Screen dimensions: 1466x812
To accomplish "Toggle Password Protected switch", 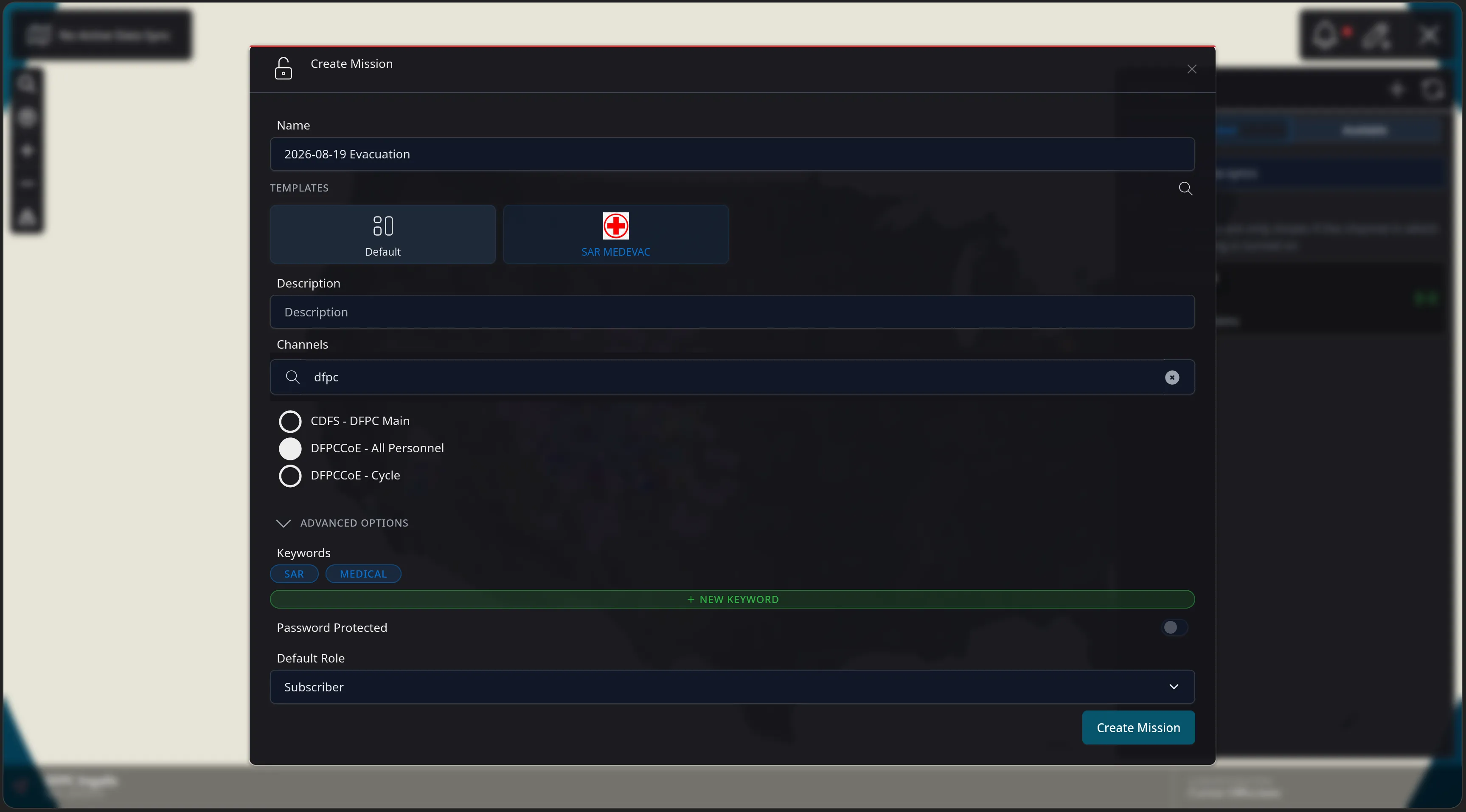I will (x=1174, y=628).
